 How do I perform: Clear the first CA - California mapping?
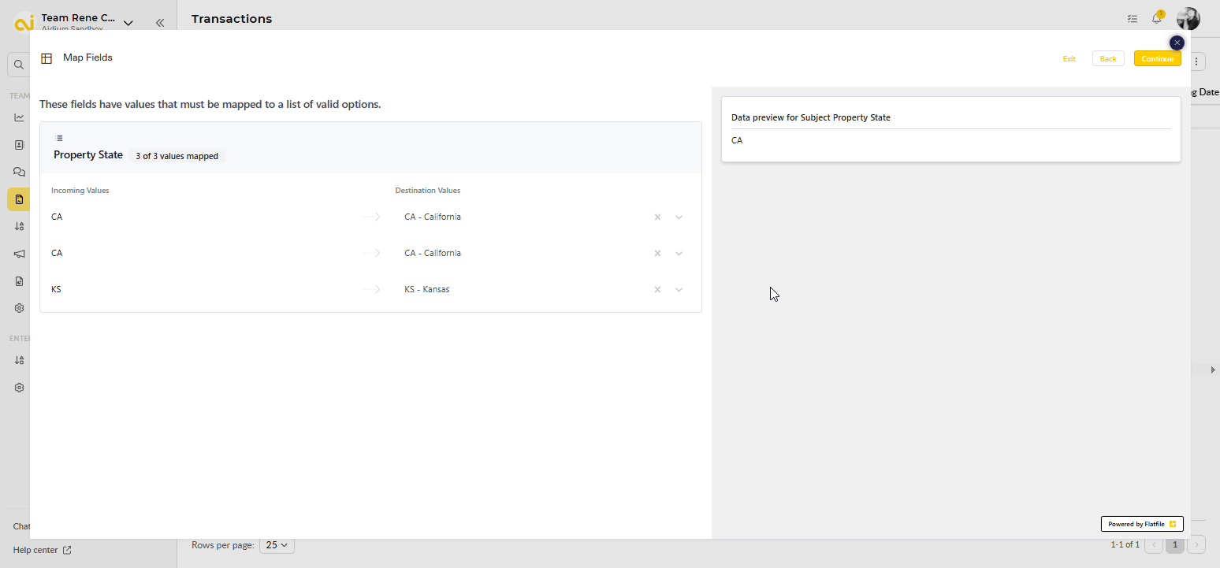coord(657,217)
